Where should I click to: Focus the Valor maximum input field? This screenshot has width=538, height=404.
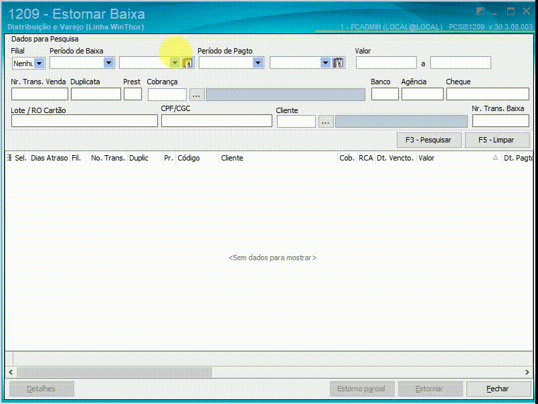tap(461, 63)
